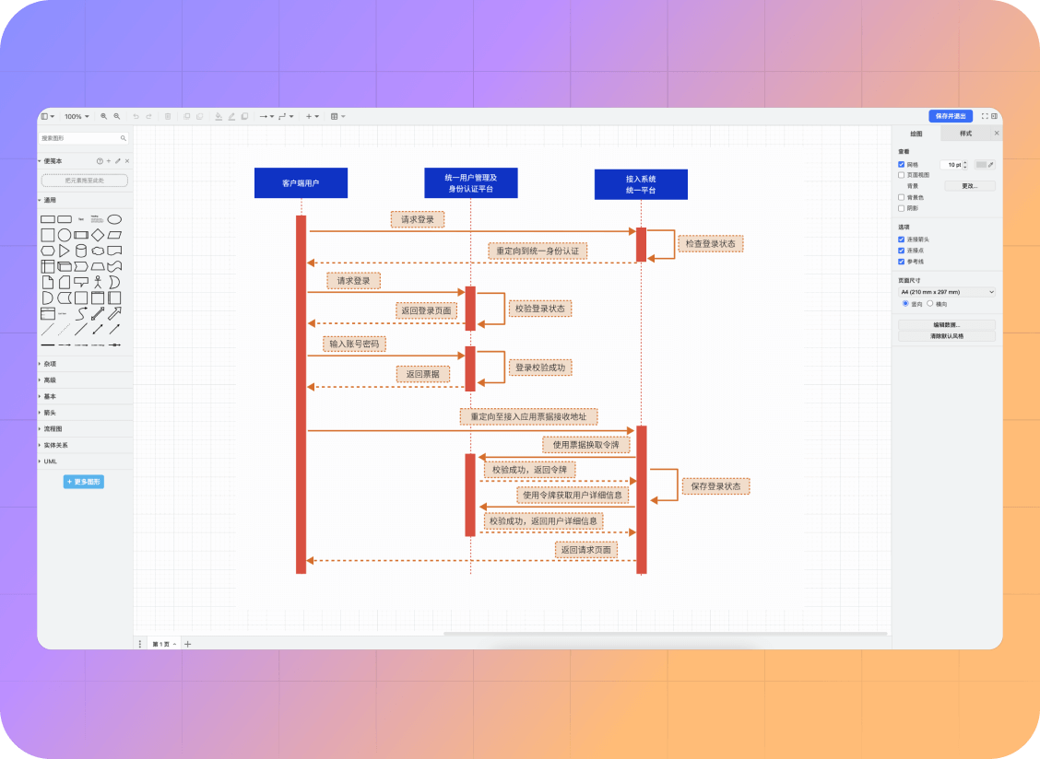This screenshot has height=759, width=1040.
Task: Disable the 连接箭头 checkbox
Action: [902, 239]
